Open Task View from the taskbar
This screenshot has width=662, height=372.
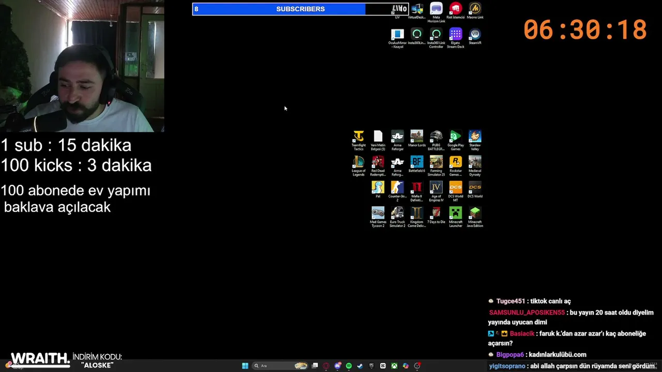(314, 366)
